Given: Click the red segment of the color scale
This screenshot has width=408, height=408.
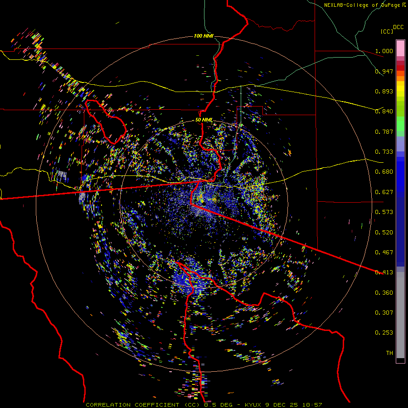Looking at the screenshot, I should pyautogui.click(x=400, y=68).
